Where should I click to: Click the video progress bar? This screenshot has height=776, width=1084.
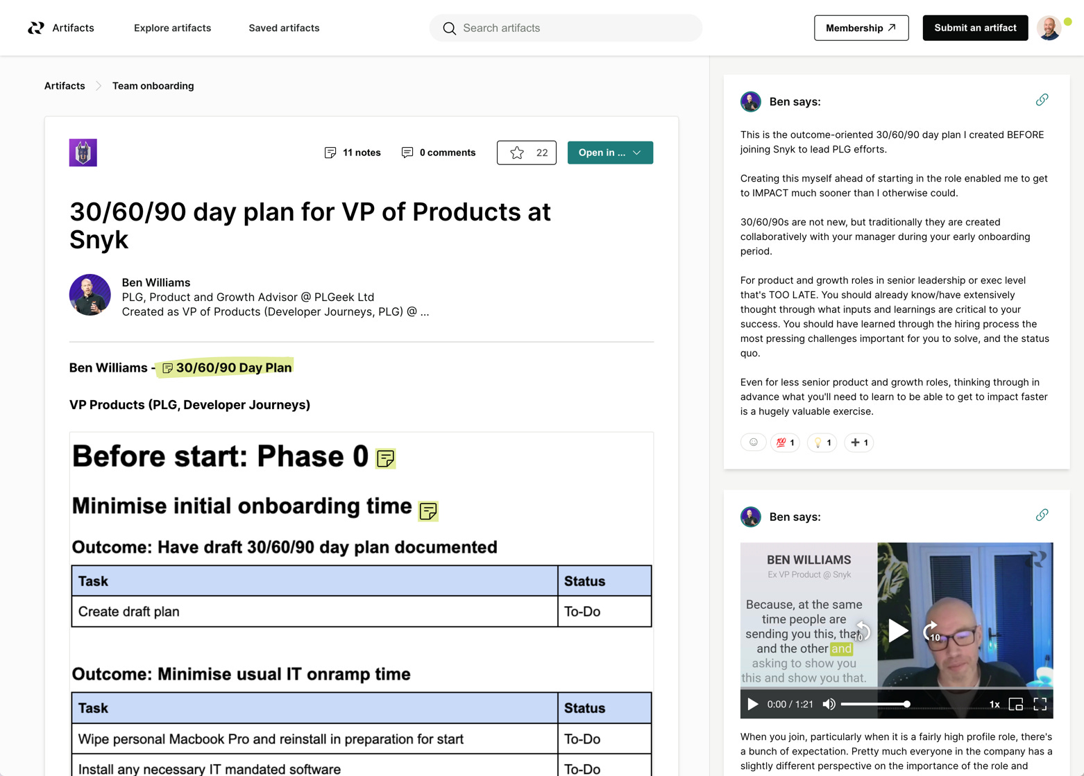point(897,689)
